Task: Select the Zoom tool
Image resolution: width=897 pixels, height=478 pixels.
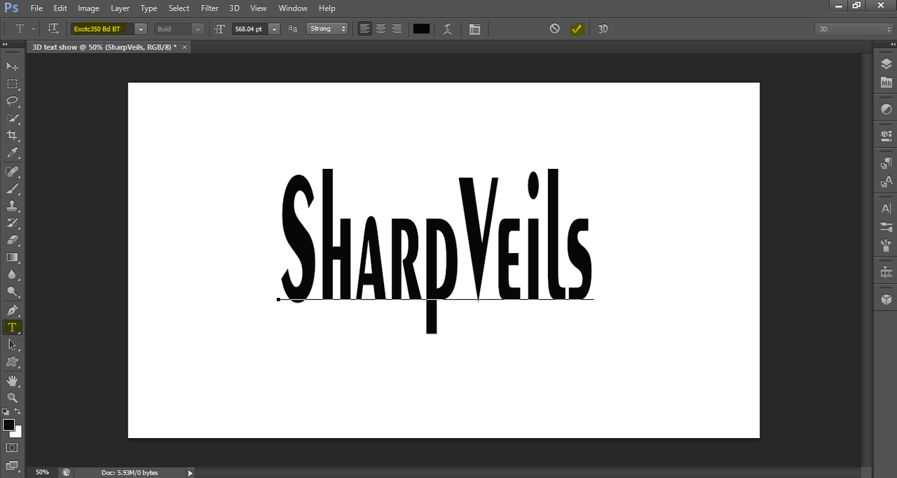Action: [12, 397]
